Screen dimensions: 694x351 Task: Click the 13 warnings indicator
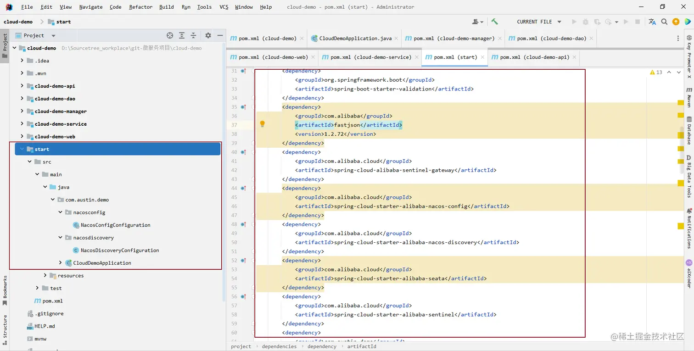coord(656,72)
